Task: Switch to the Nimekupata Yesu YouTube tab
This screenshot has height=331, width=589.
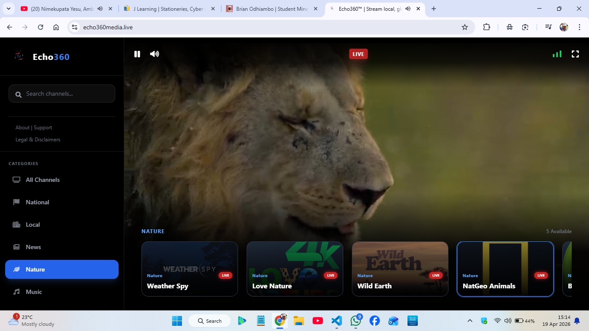Action: coord(67,9)
